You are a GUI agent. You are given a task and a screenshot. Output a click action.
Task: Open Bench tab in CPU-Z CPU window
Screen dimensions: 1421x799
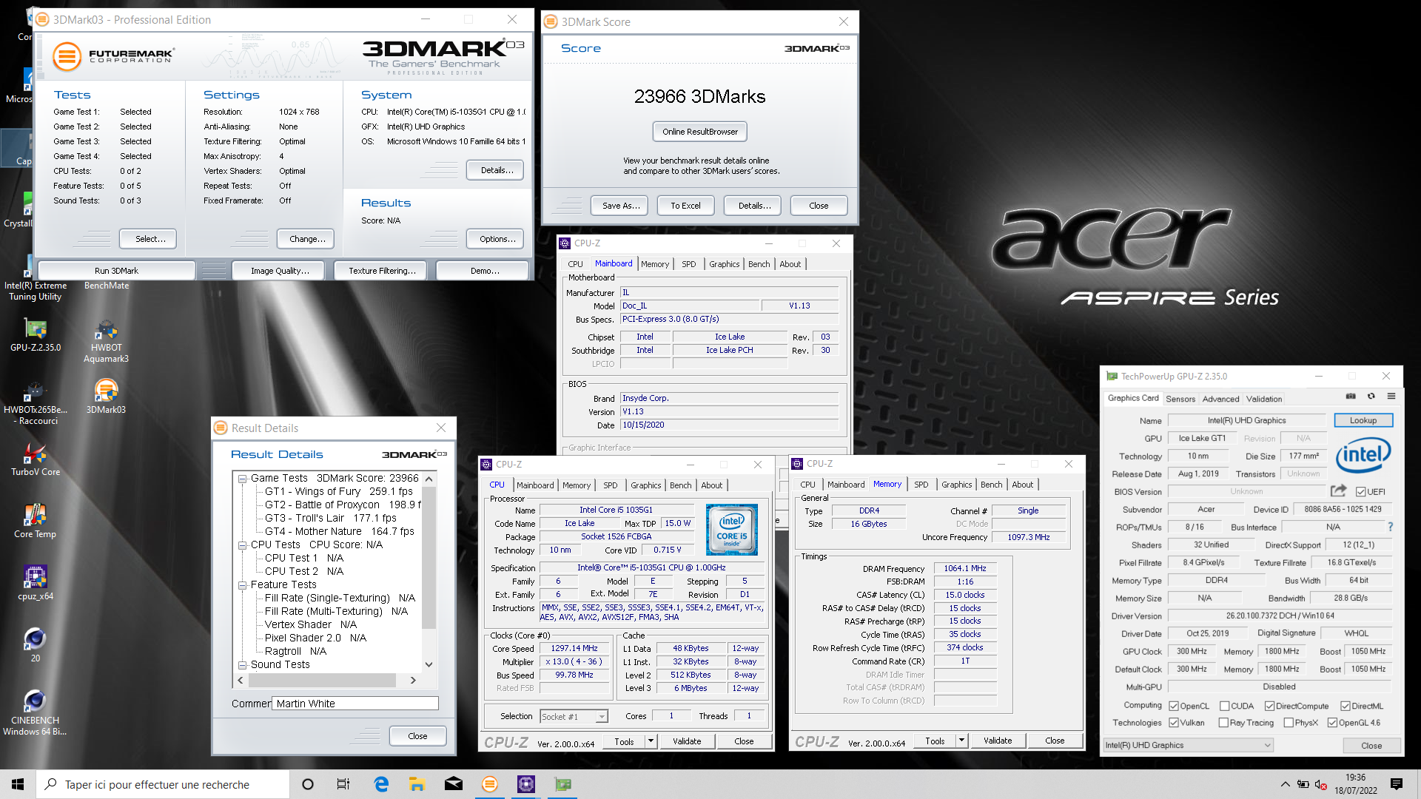click(x=680, y=485)
